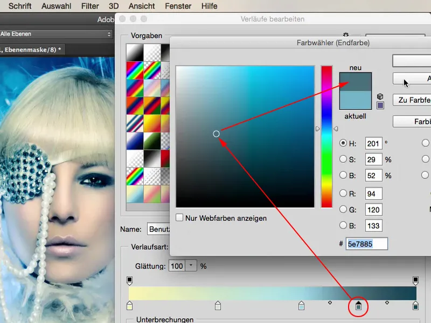Select the circled color stop under the gradient
431x323 pixels.
tap(358, 305)
